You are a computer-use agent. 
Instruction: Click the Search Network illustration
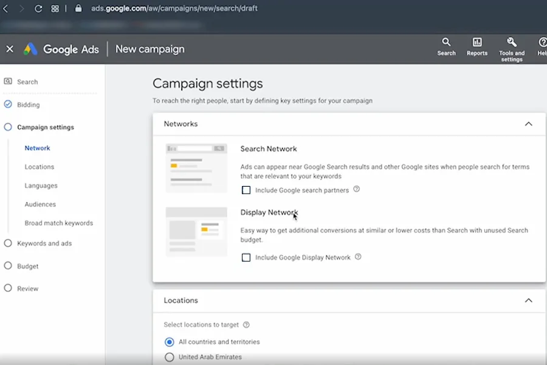[x=196, y=168]
